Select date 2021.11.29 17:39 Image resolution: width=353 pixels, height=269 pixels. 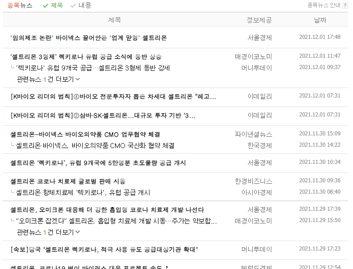click(320, 209)
